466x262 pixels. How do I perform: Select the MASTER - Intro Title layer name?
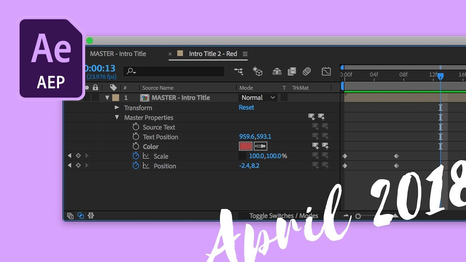click(181, 98)
